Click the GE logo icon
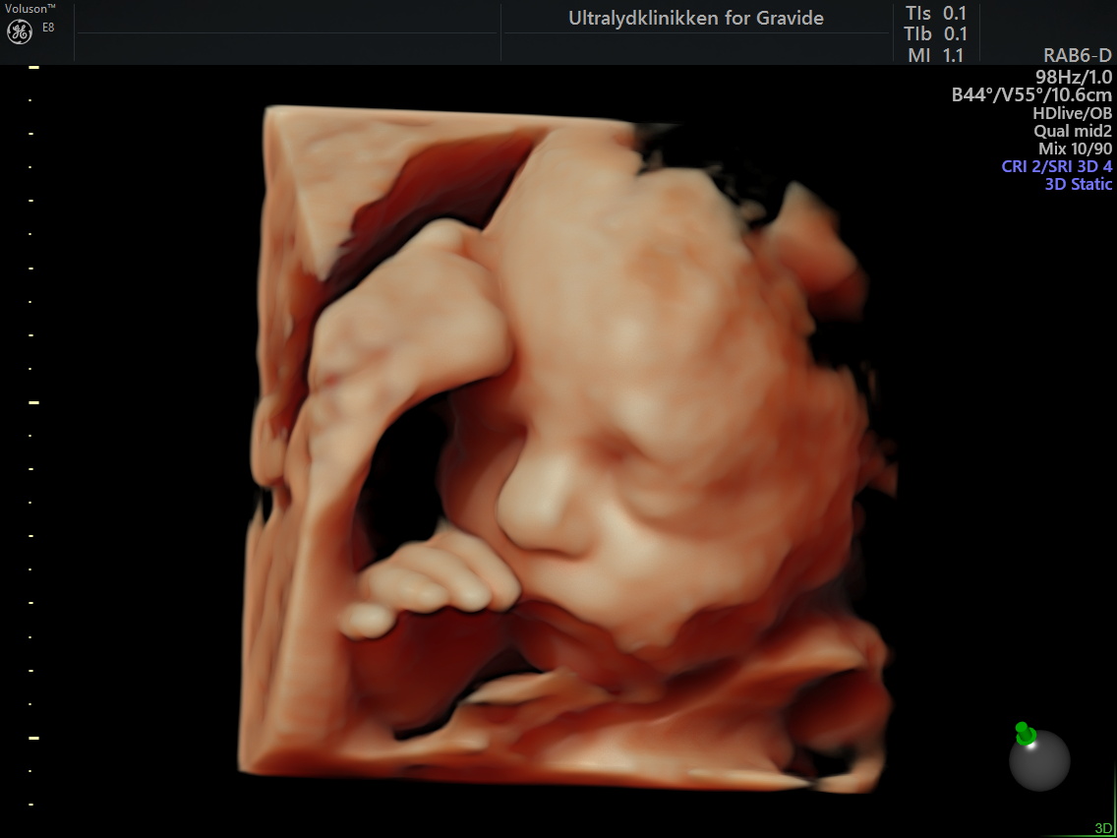1117x838 pixels. pyautogui.click(x=20, y=32)
